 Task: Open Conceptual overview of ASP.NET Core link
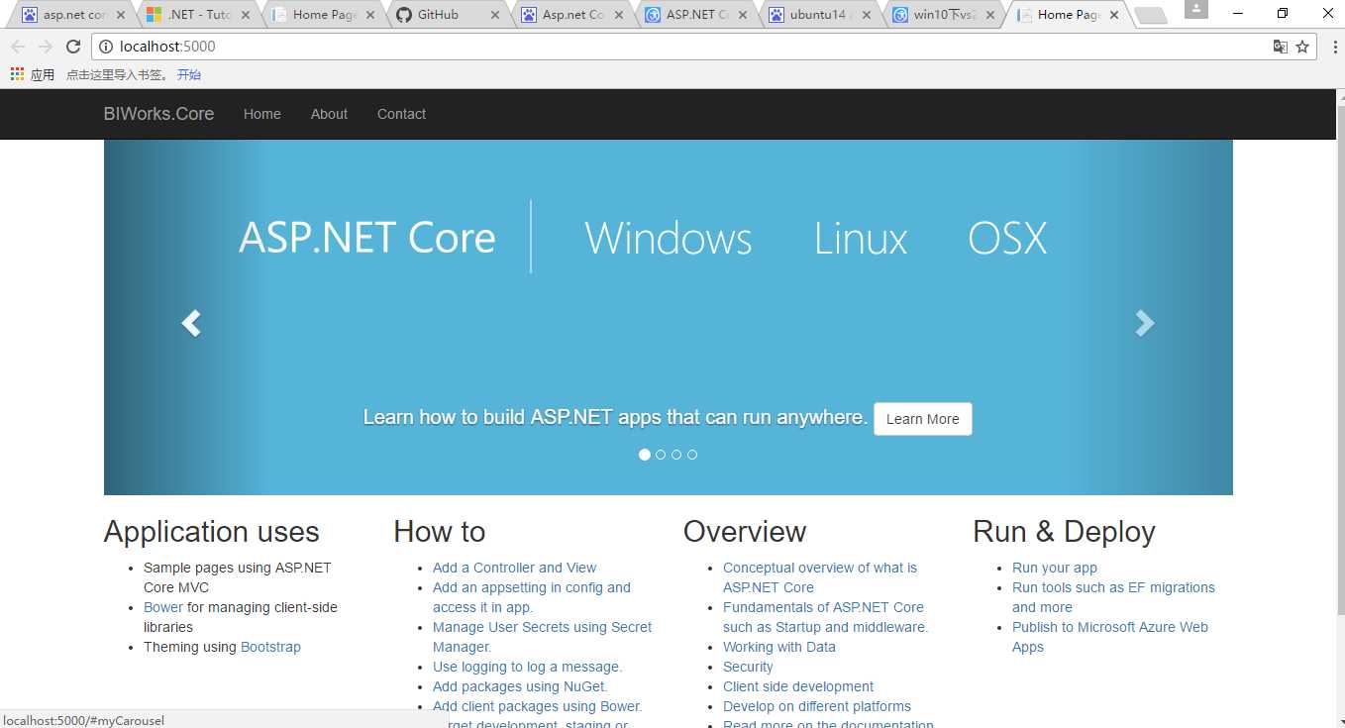tap(820, 577)
